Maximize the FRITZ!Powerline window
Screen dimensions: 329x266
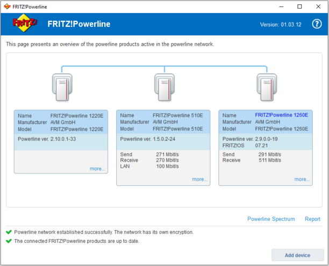tap(300, 6)
